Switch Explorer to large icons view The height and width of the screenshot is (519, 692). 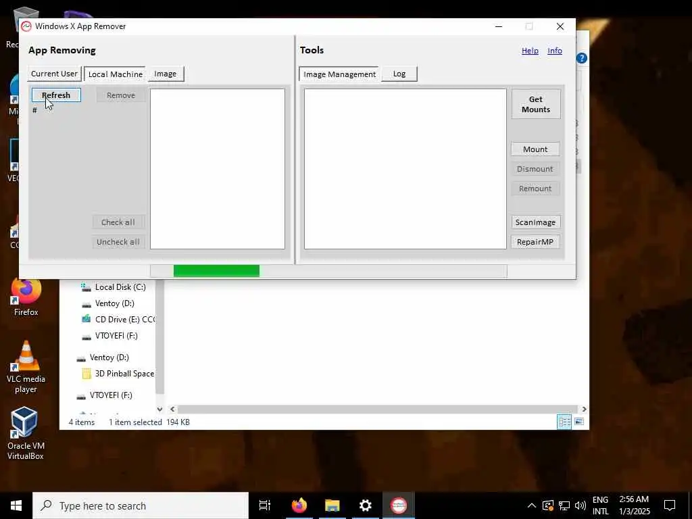pos(579,422)
